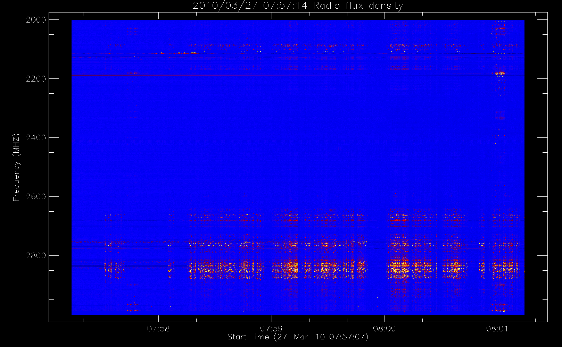The image size is (562, 347).
Task: Click the 08:01 time tick label
Action: pos(497,329)
